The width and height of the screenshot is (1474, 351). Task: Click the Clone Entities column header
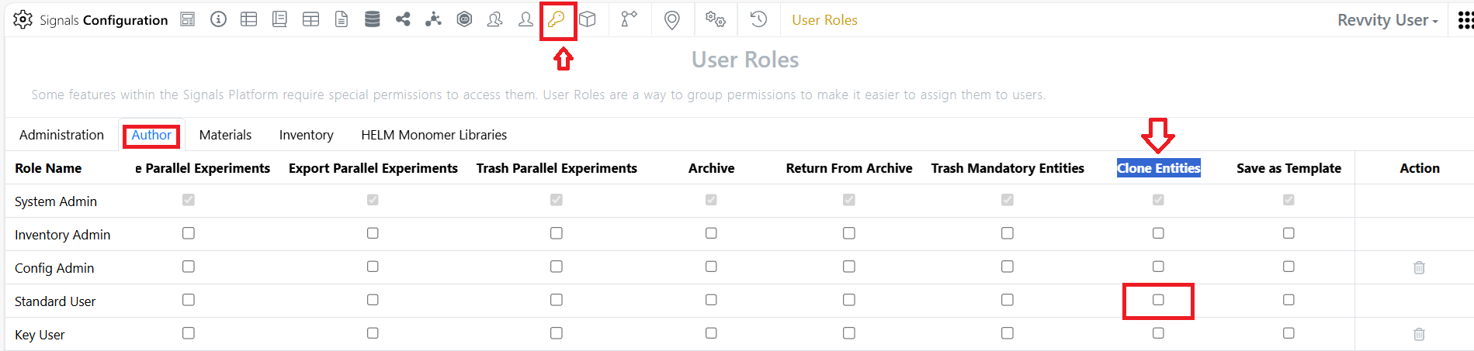point(1159,168)
